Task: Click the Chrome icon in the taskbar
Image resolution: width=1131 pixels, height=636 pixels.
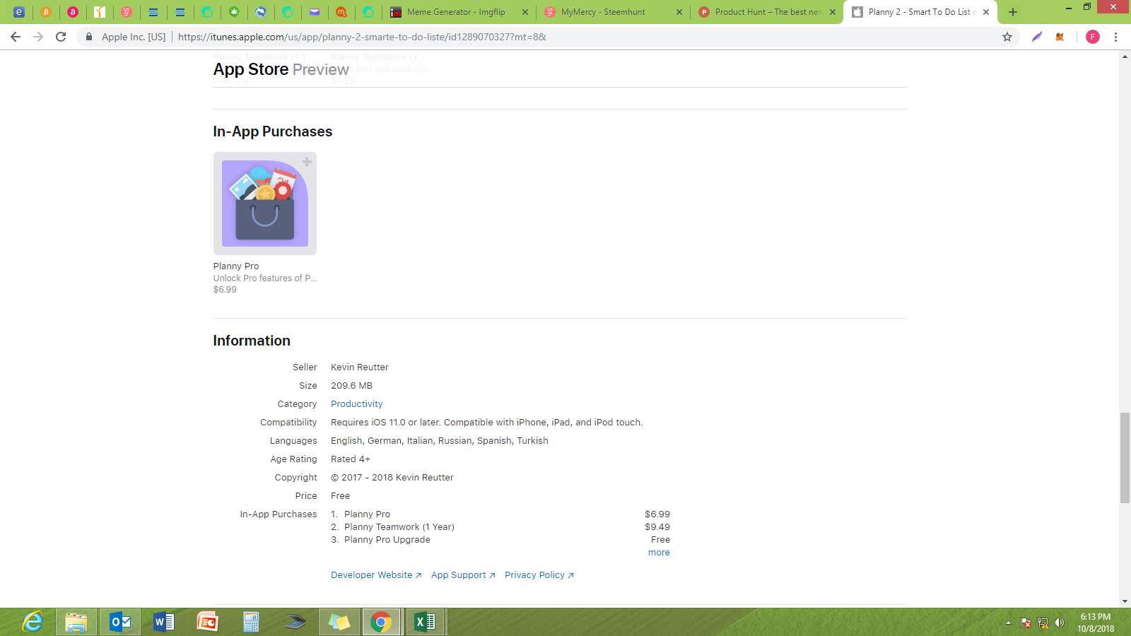Action: [x=381, y=622]
